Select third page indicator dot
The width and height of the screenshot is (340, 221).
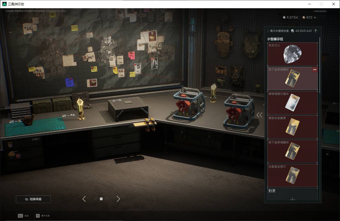point(106,199)
